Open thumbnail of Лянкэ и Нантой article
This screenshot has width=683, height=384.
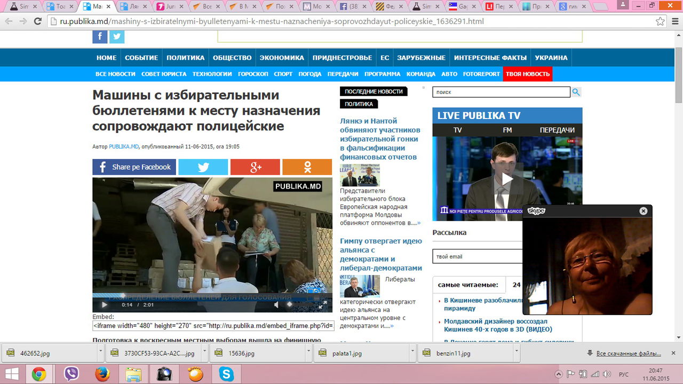point(360,175)
